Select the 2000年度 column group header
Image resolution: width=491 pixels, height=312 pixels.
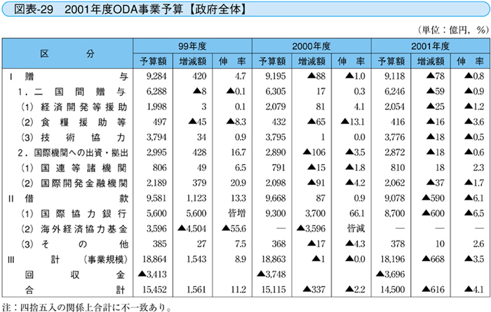click(x=310, y=46)
